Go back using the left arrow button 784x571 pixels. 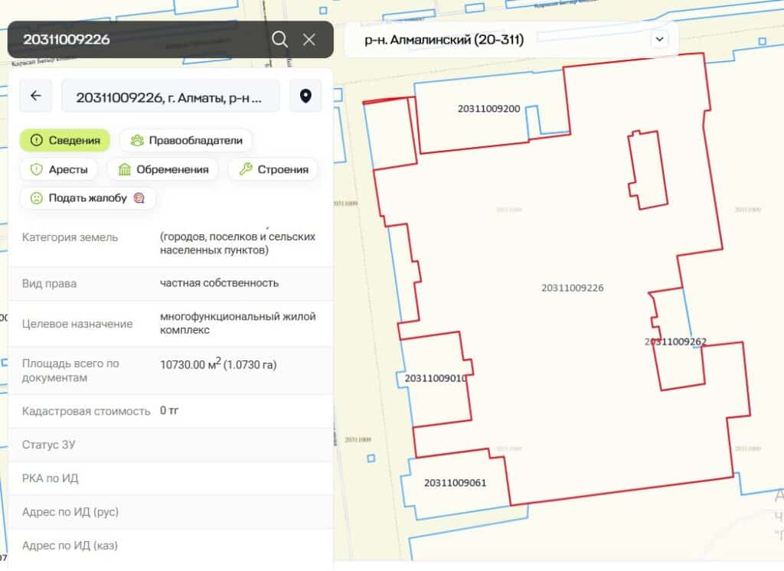35,96
